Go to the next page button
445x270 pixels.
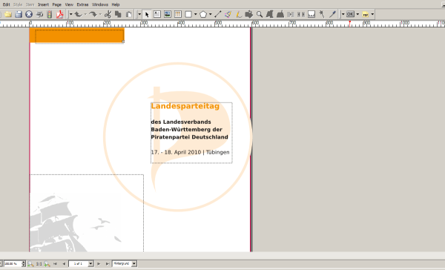click(x=99, y=264)
